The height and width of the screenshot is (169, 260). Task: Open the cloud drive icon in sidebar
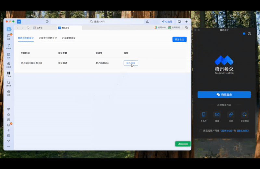coord(9,115)
